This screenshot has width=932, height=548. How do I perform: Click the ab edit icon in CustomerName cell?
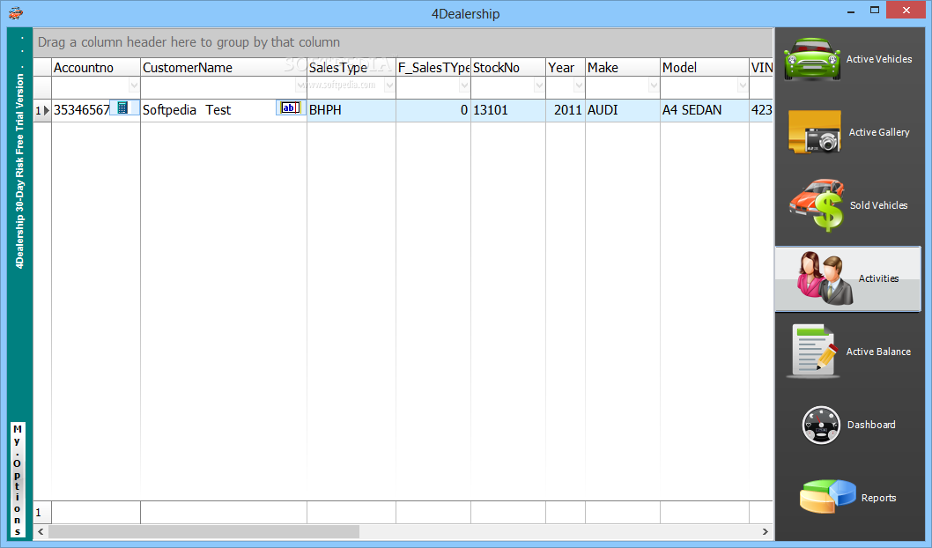(291, 107)
